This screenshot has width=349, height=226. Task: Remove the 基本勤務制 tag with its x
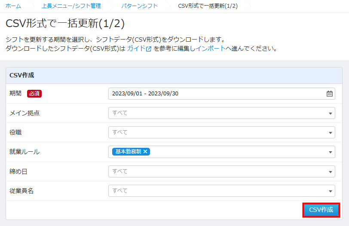coord(145,152)
